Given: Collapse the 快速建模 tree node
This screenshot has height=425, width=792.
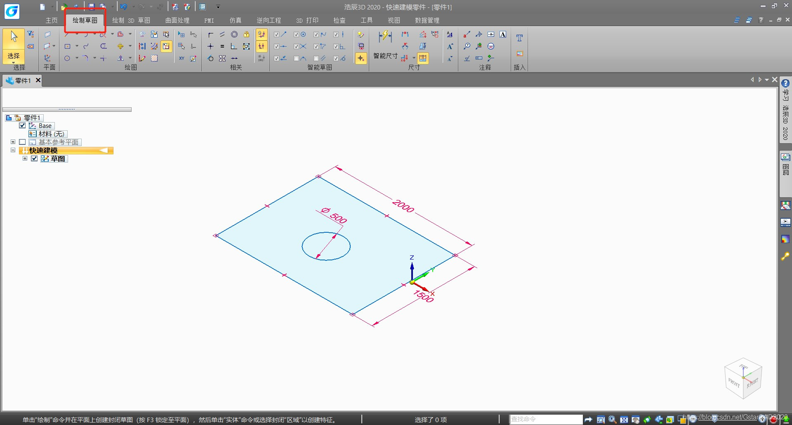Looking at the screenshot, I should [13, 150].
